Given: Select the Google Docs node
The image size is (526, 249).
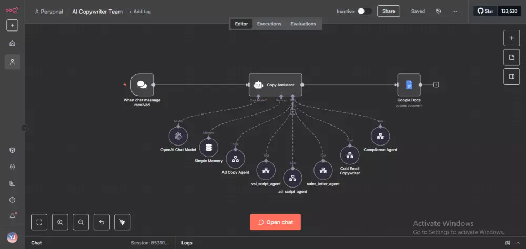Looking at the screenshot, I should point(409,85).
